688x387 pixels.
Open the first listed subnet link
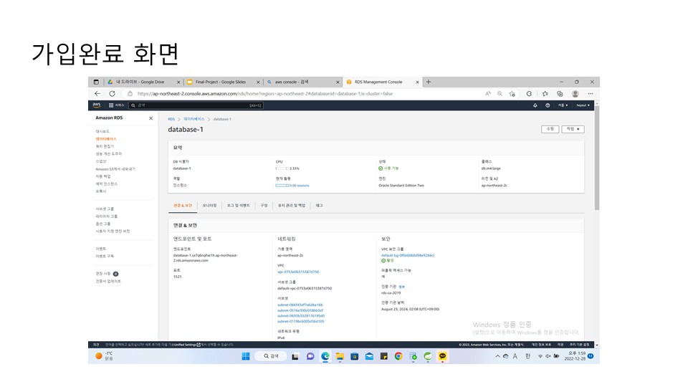300,305
